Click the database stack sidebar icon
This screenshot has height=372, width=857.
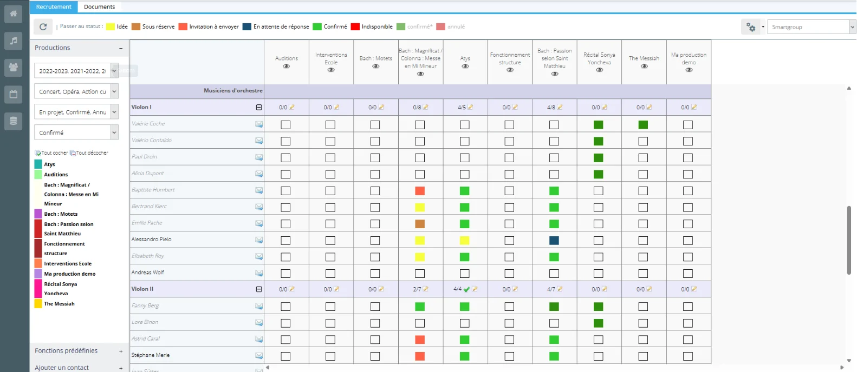click(13, 121)
